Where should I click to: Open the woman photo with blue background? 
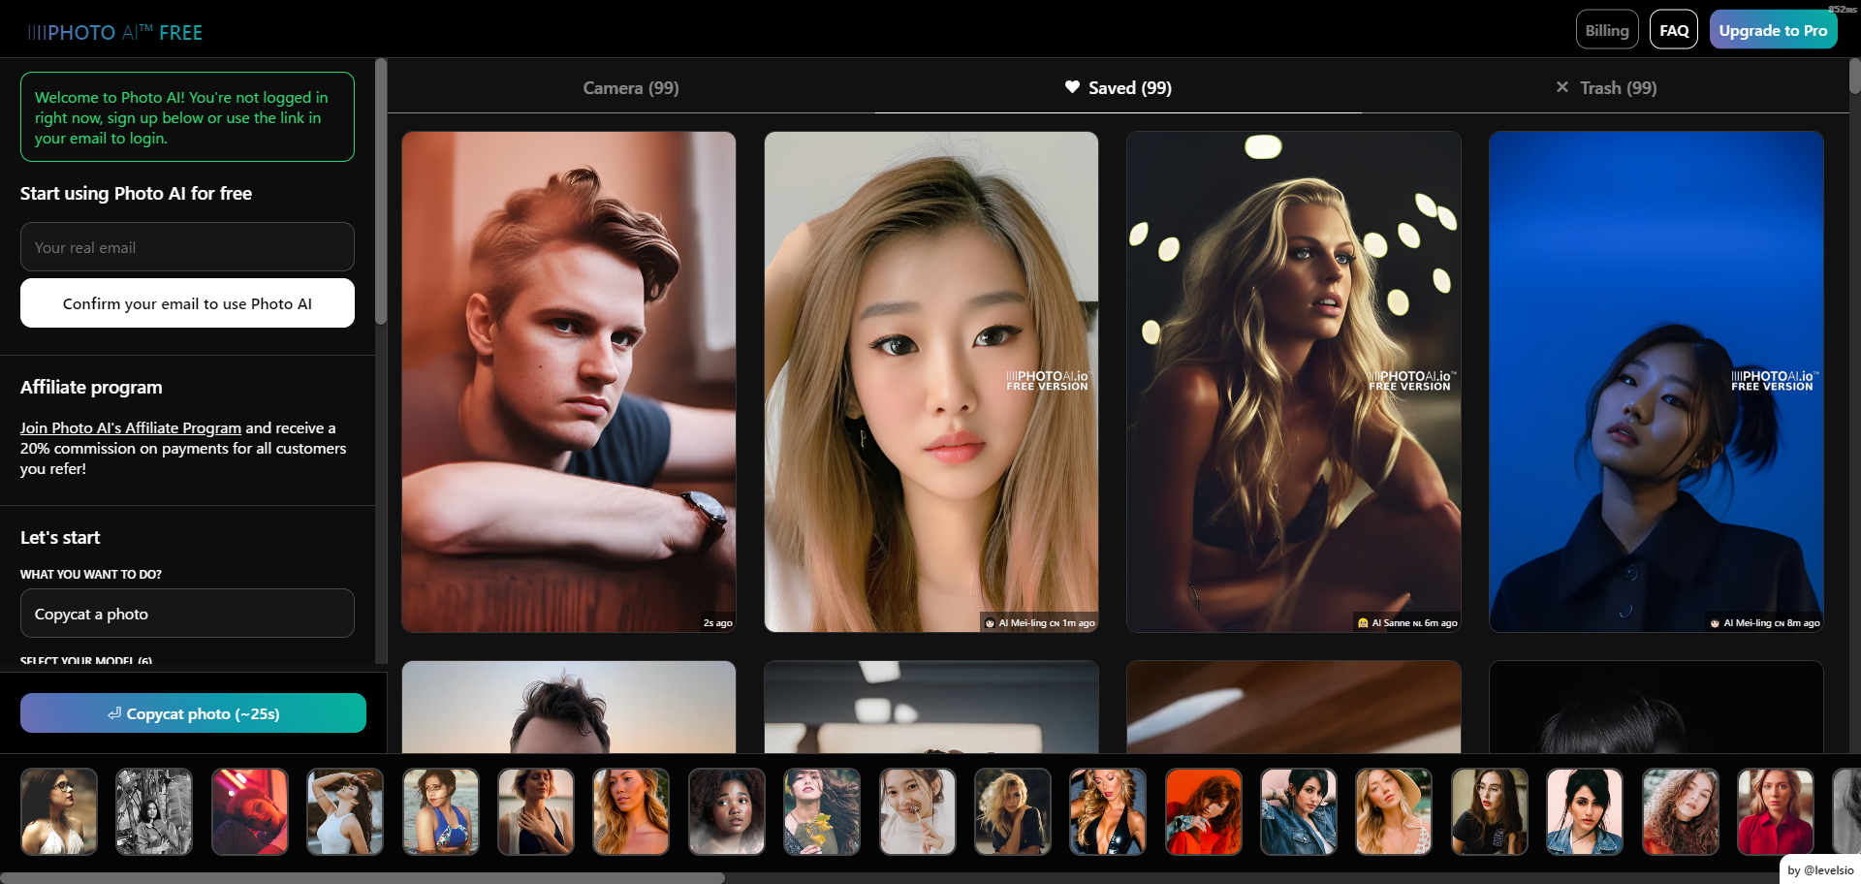click(x=1656, y=382)
